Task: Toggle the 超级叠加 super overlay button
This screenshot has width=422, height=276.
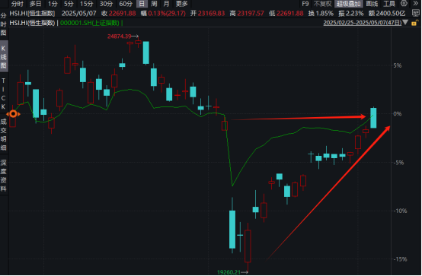Action: (349, 4)
